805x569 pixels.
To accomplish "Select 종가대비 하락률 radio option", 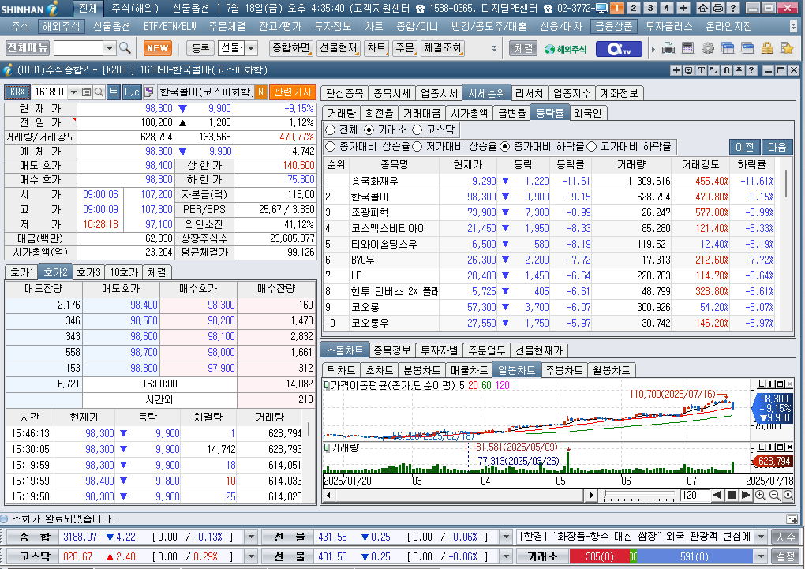I will click(504, 147).
